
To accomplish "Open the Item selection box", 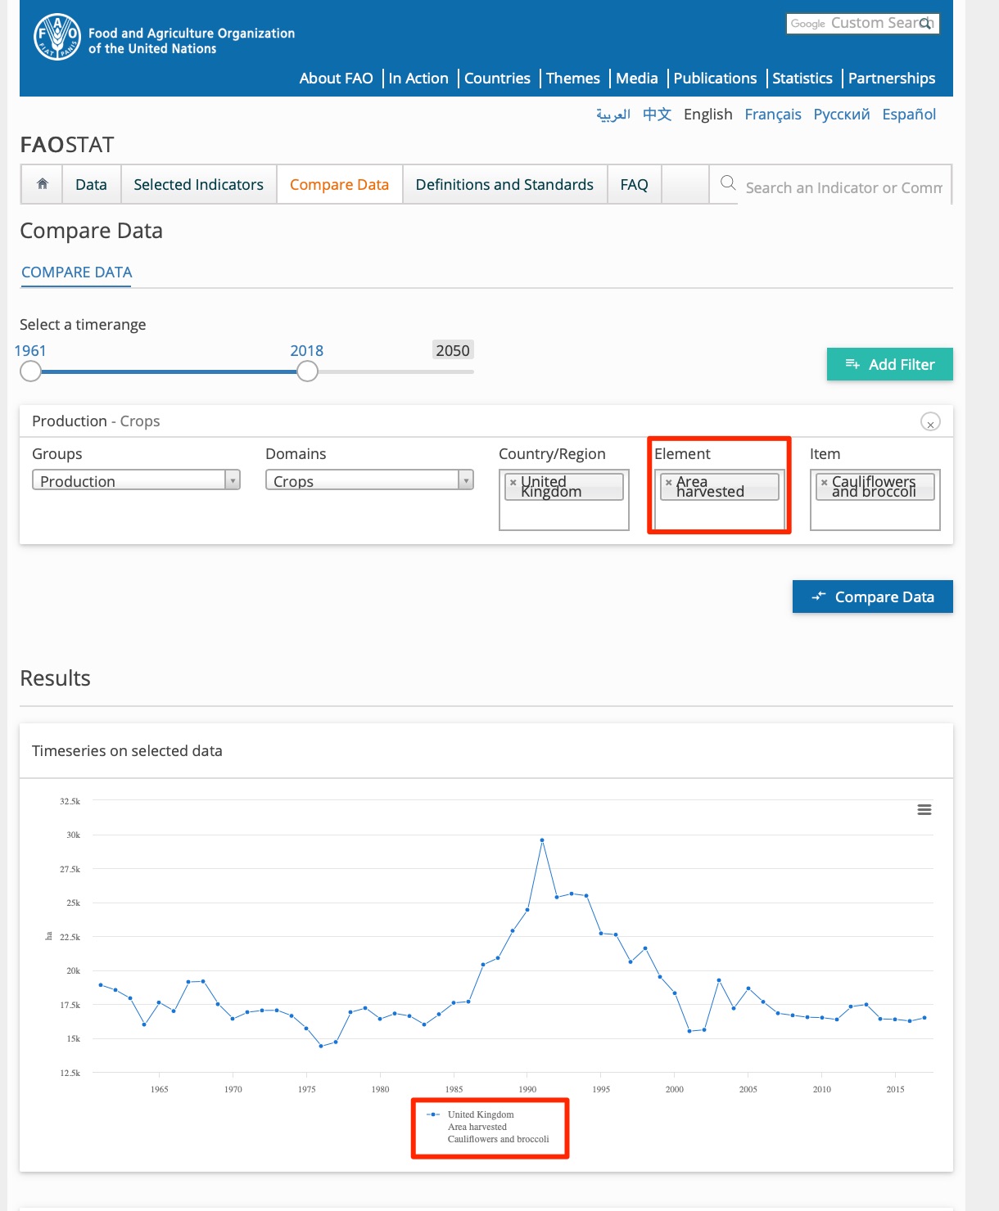I will click(875, 500).
